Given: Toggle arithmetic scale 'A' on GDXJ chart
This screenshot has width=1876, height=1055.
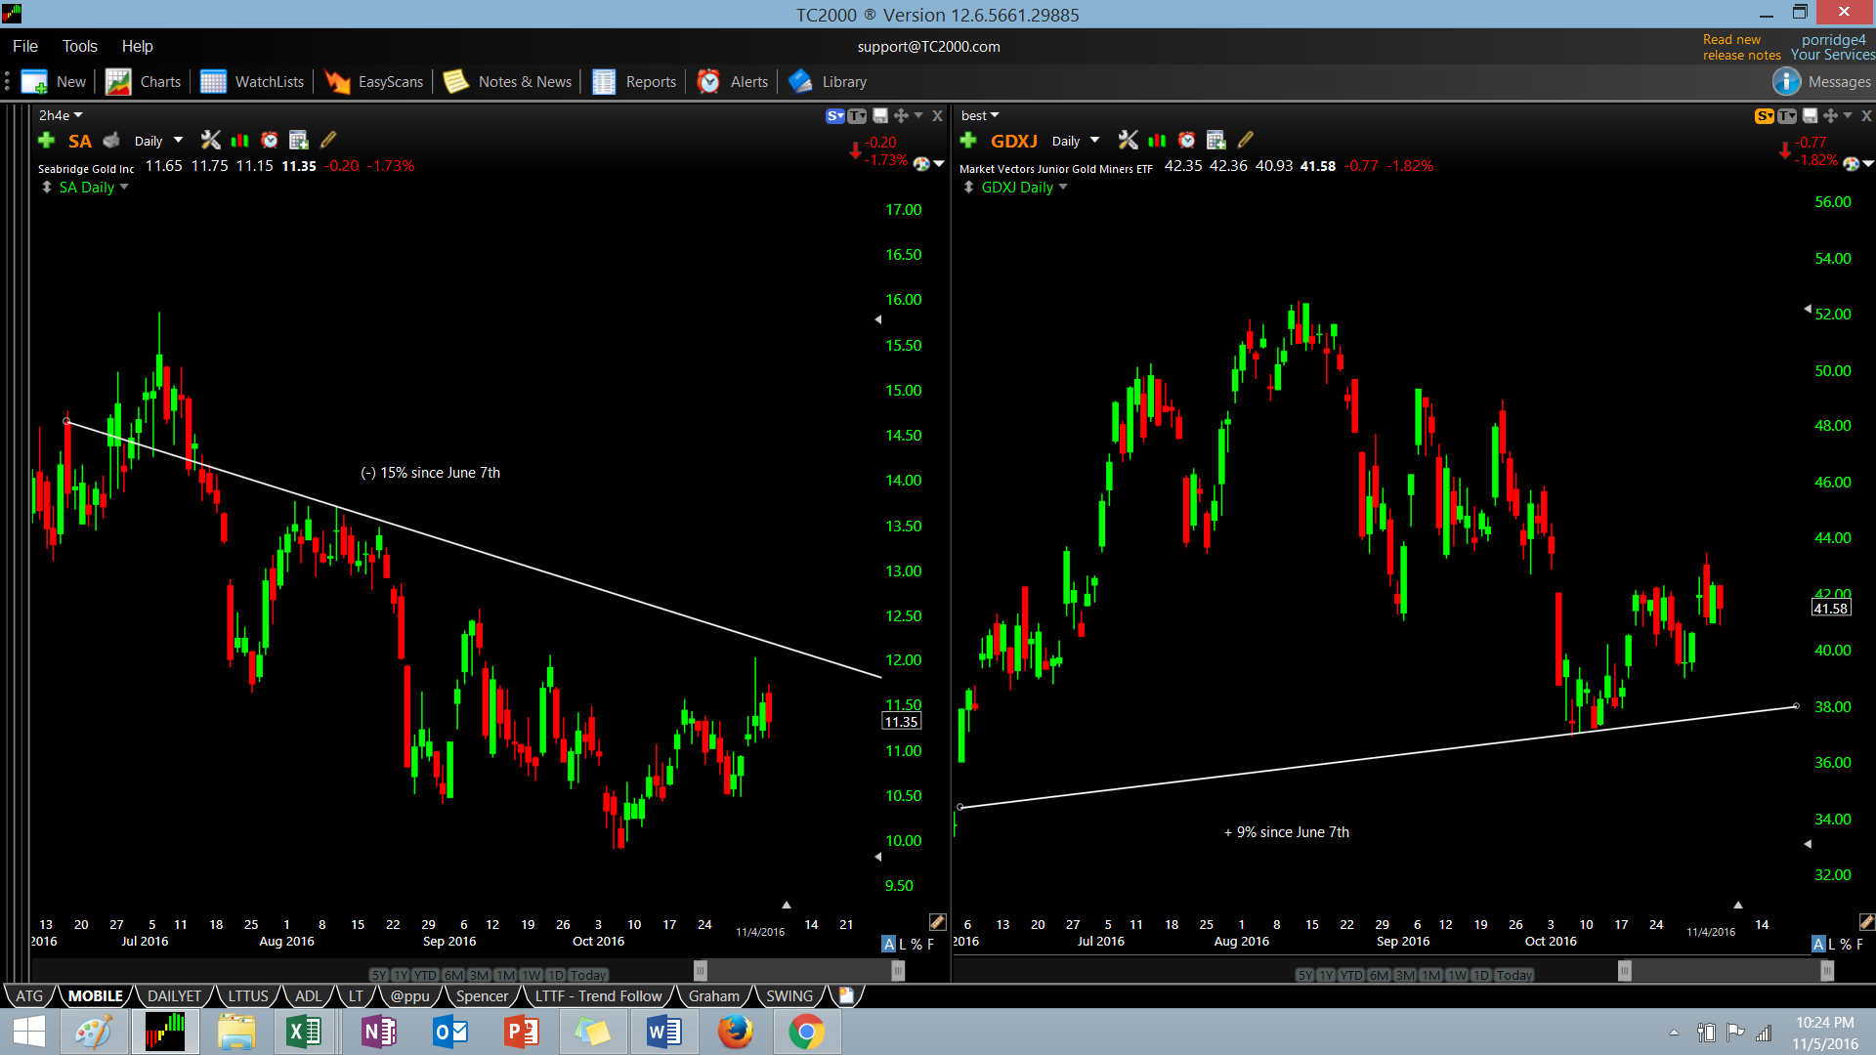Looking at the screenshot, I should point(1818,945).
